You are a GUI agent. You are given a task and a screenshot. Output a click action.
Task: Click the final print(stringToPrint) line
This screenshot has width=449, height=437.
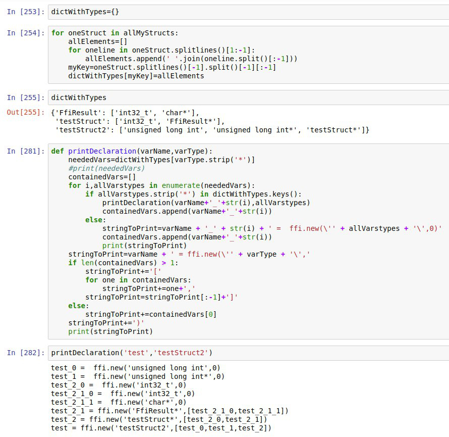pyautogui.click(x=110, y=331)
